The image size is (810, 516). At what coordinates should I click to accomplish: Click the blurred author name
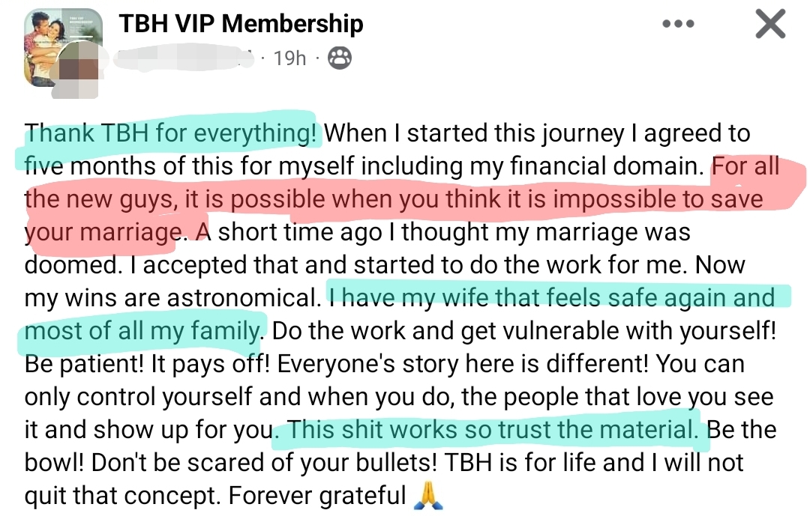(185, 58)
